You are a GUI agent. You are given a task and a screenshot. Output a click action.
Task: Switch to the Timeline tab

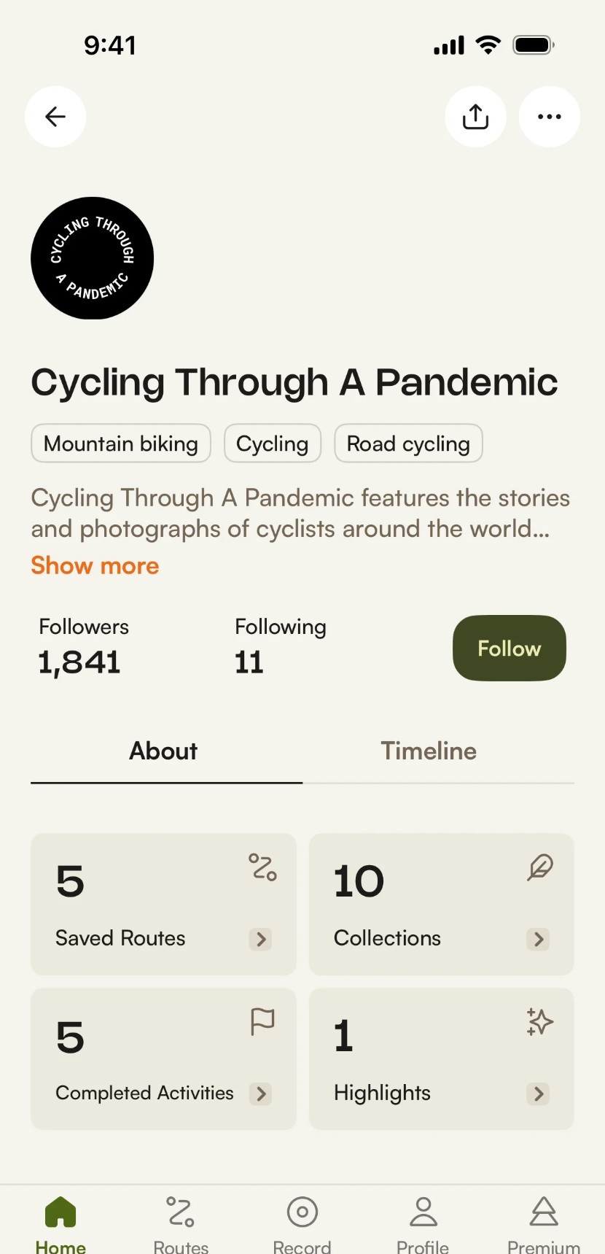tap(429, 751)
